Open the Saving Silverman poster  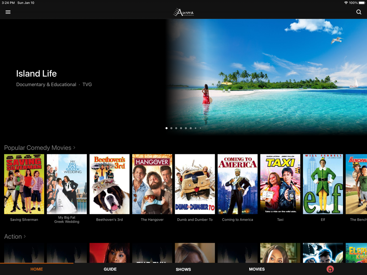[24, 184]
